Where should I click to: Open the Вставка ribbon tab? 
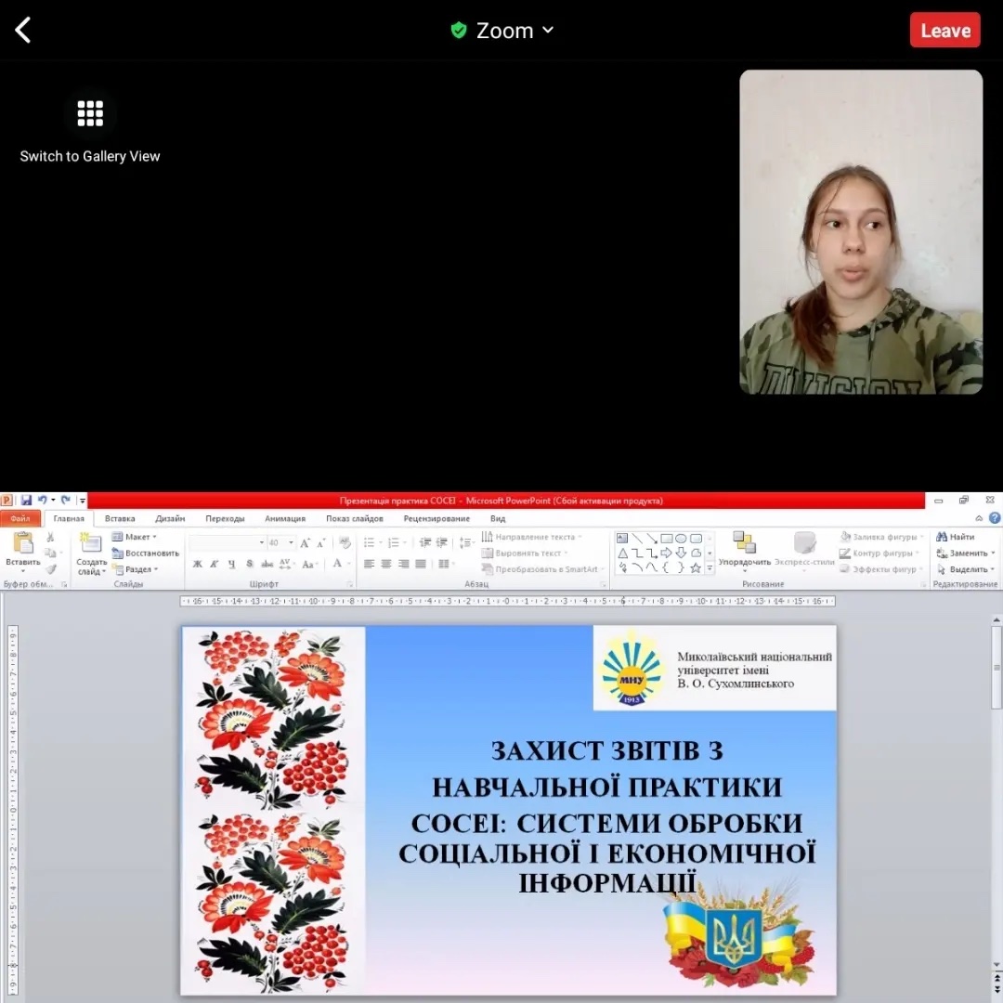click(120, 518)
